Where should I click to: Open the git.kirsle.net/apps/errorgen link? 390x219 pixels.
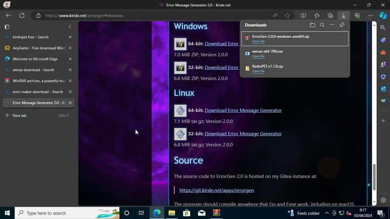pos(217,190)
